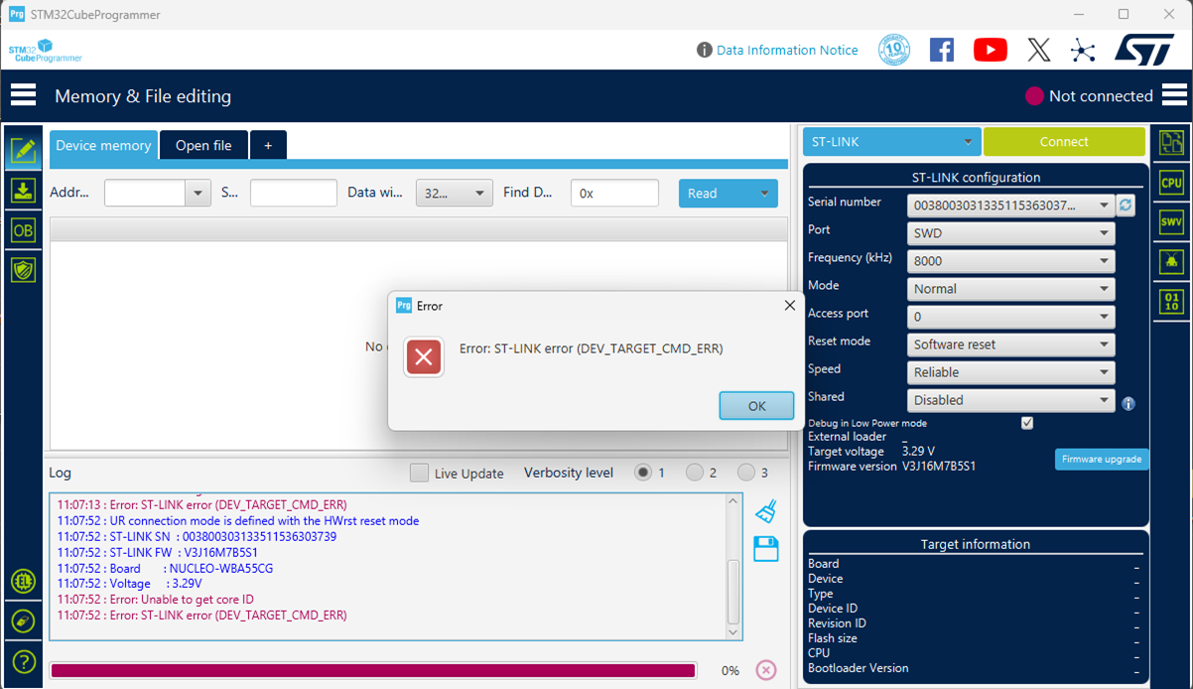
Task: Open the top-left hamburger menu
Action: click(23, 94)
